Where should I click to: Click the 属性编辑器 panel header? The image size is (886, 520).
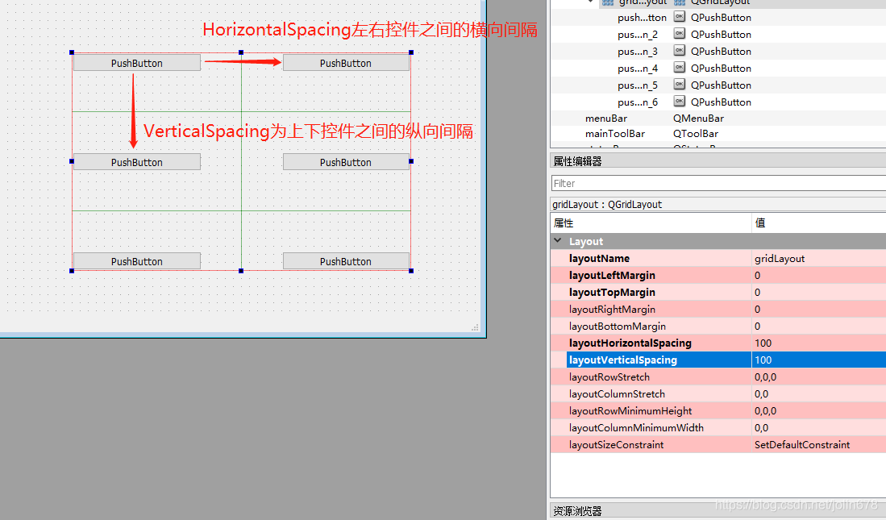(574, 160)
